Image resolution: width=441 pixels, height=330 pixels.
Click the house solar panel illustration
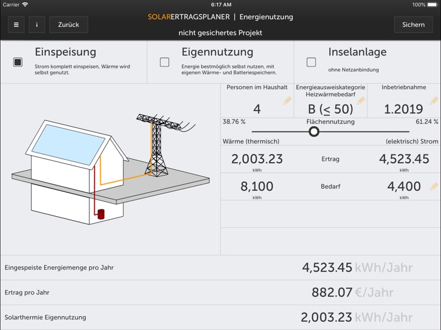[x=68, y=144]
